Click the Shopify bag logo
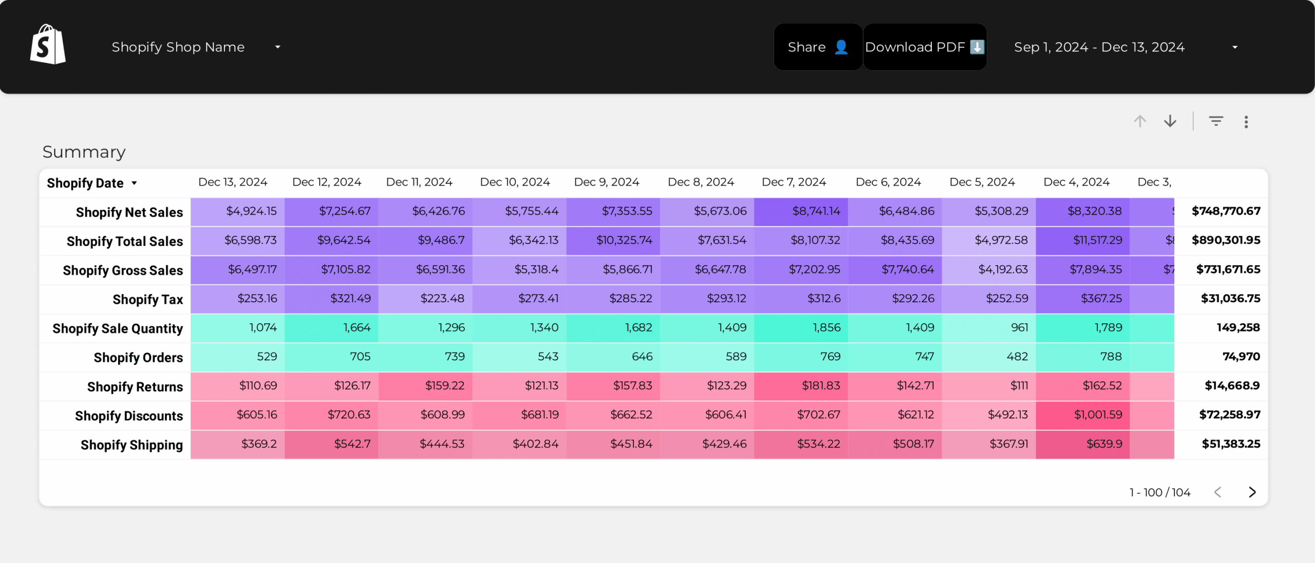Image resolution: width=1315 pixels, height=563 pixels. pyautogui.click(x=48, y=45)
